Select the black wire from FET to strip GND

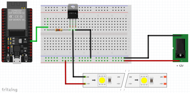click(x=73, y=53)
